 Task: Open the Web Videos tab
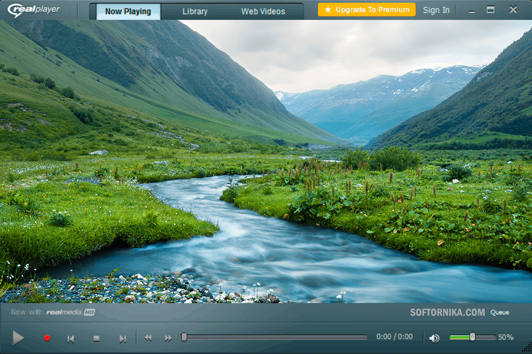tap(263, 12)
